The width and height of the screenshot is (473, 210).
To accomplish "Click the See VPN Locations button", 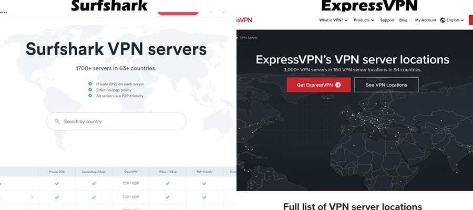I will click(386, 85).
